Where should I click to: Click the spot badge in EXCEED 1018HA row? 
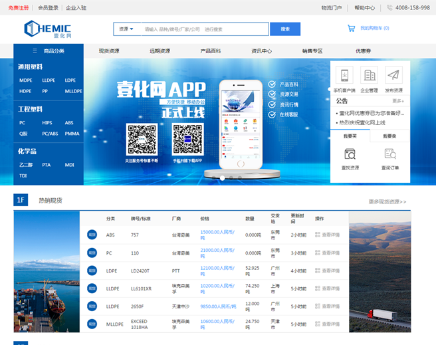pyautogui.click(x=92, y=324)
